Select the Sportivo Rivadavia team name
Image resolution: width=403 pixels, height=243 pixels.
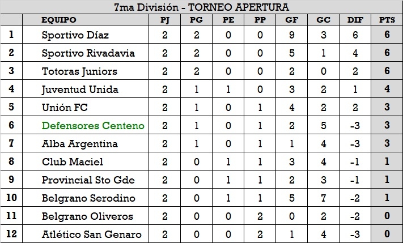(x=88, y=53)
